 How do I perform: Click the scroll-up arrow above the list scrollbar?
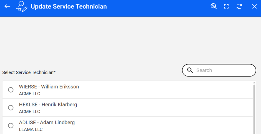[254, 83]
